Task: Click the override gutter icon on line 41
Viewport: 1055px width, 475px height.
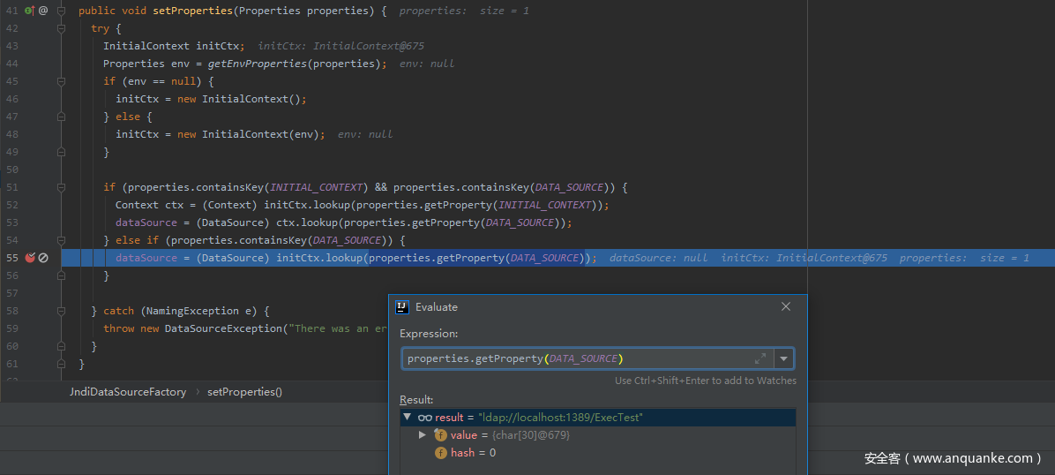Action: [29, 11]
